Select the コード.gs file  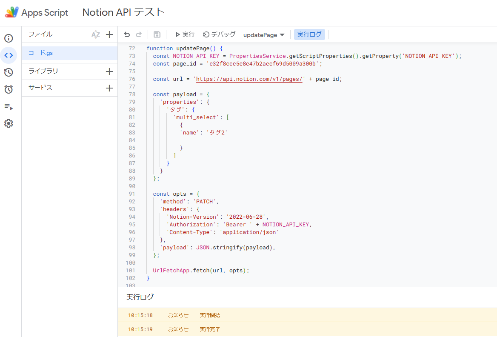(x=69, y=53)
